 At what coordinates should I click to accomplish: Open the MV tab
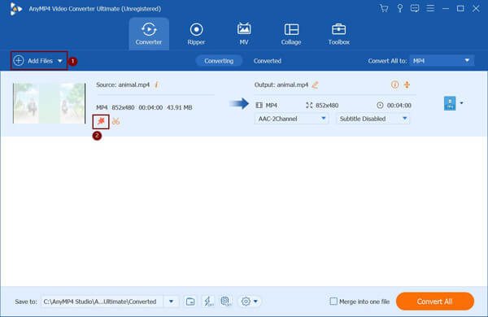coord(244,34)
